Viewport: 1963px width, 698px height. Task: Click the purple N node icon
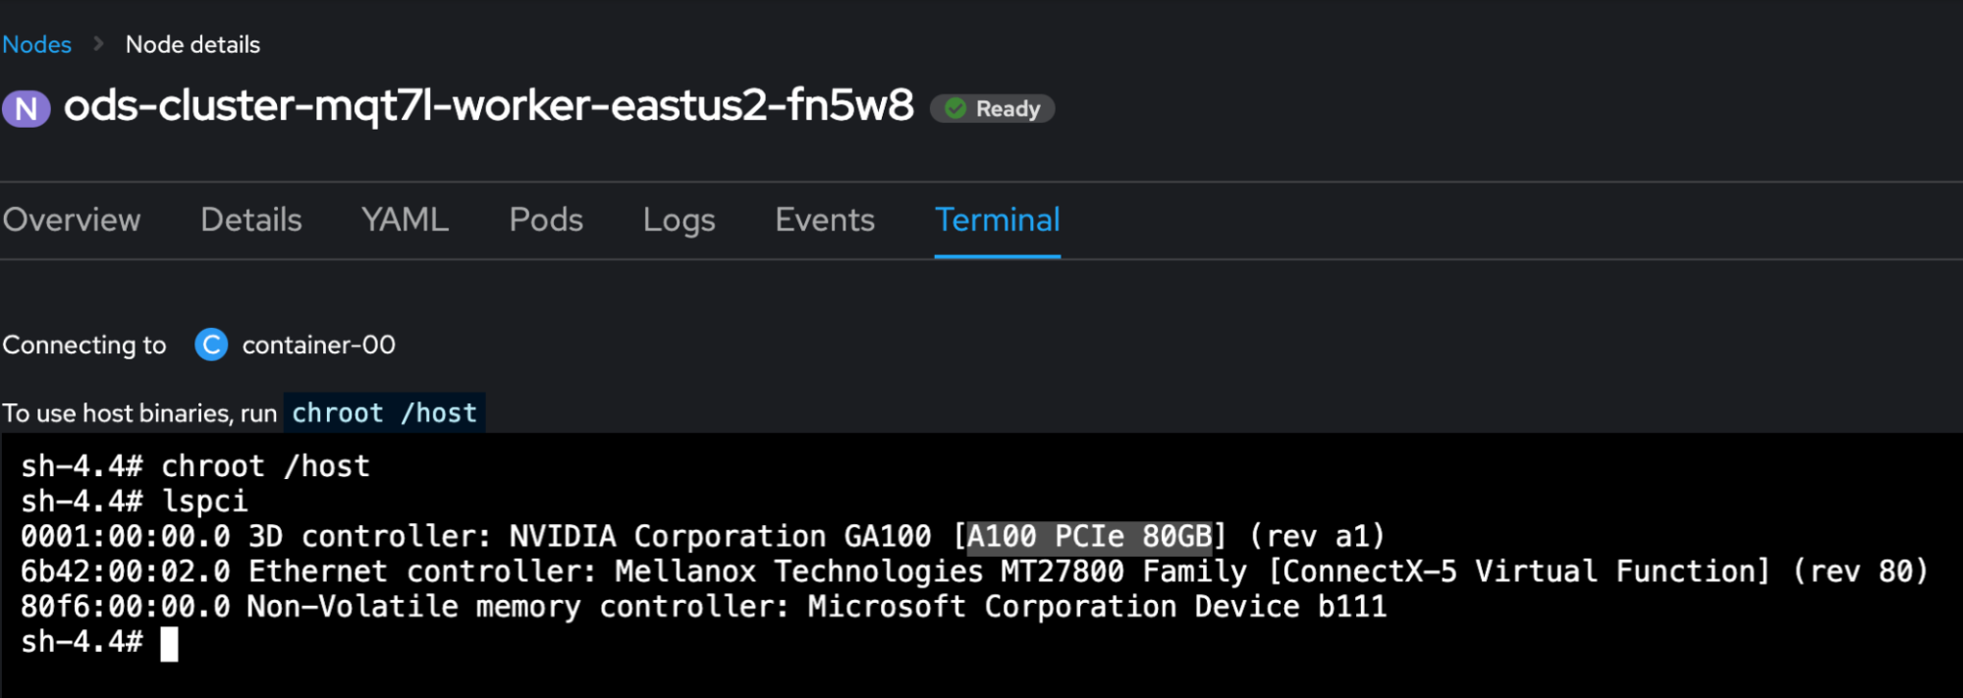27,108
